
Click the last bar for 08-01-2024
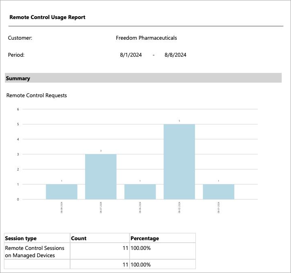[x=218, y=192]
